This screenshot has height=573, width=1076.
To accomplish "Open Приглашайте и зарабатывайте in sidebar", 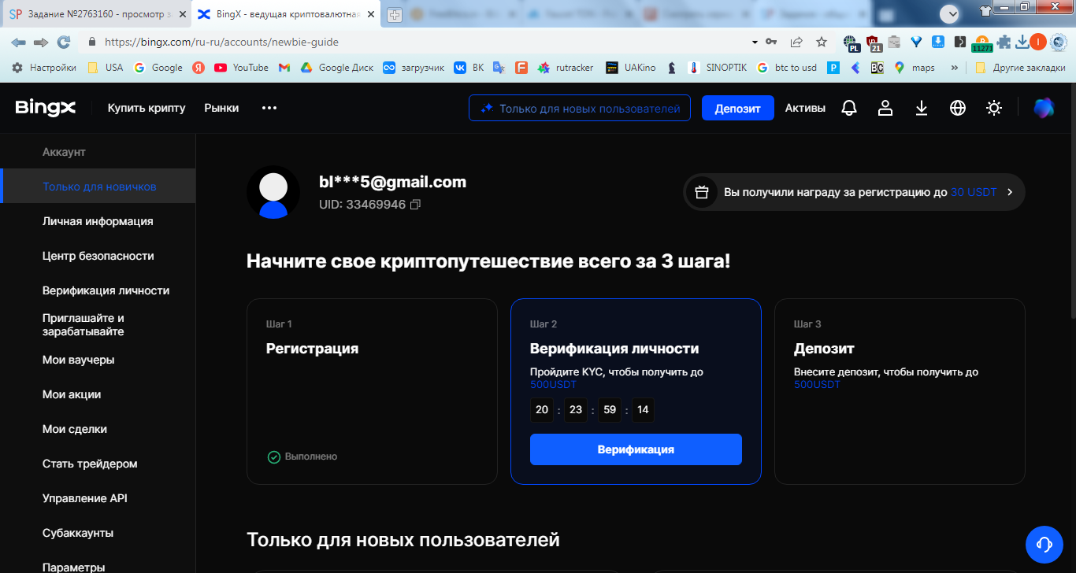I will tap(98, 325).
